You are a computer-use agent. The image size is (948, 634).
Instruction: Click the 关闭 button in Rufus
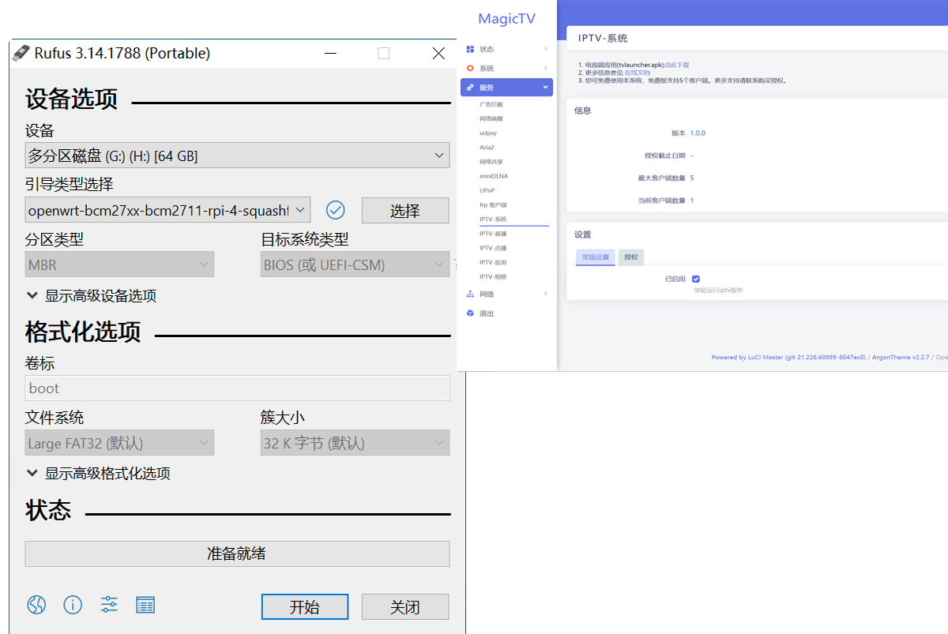405,606
